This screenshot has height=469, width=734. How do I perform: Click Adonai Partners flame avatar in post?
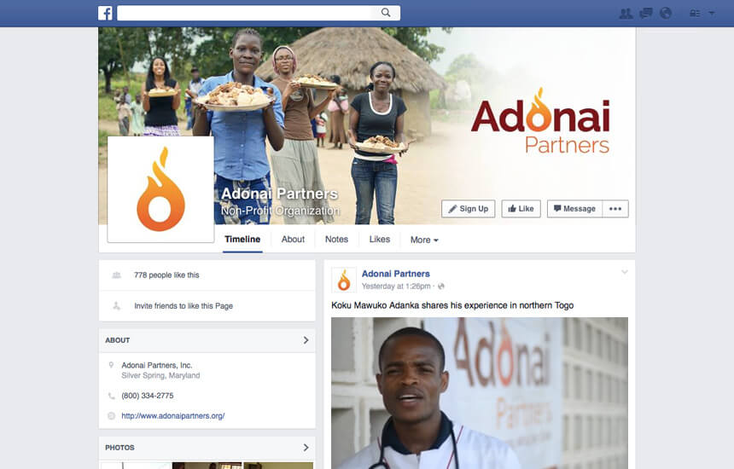344,280
